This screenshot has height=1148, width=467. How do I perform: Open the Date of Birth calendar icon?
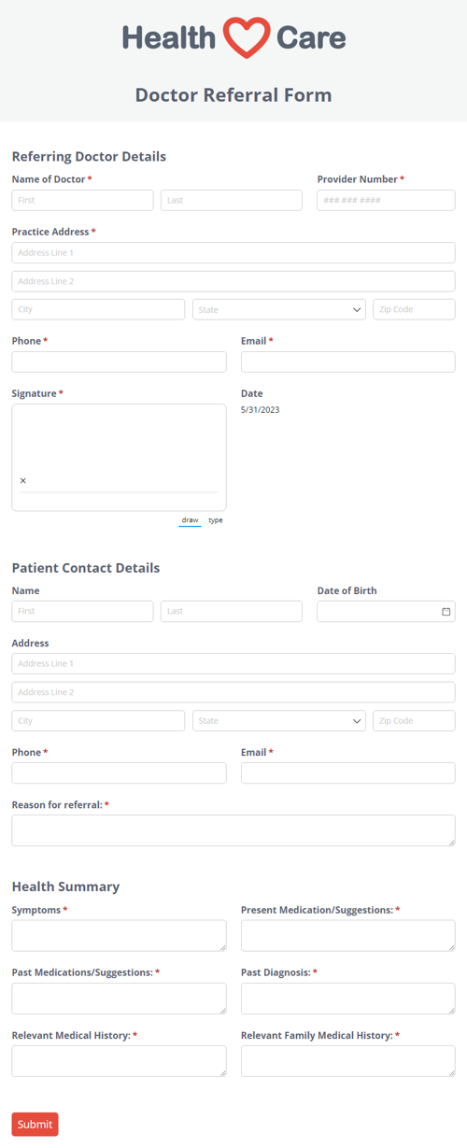446,611
